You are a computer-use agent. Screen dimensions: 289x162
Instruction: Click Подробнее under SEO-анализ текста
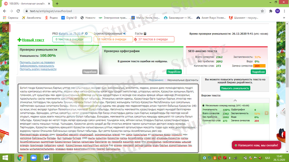258,72
